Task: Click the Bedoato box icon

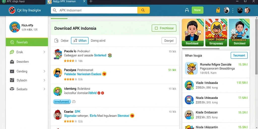Action: click(x=12, y=89)
